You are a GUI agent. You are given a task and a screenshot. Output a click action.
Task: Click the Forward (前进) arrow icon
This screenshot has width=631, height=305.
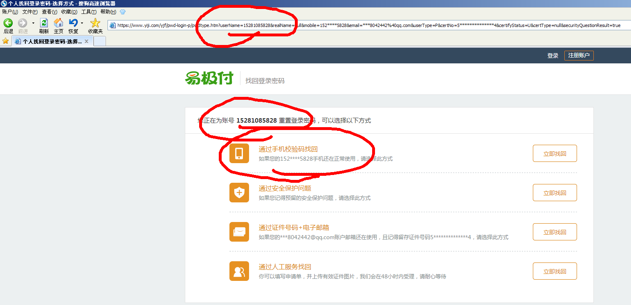22,23
